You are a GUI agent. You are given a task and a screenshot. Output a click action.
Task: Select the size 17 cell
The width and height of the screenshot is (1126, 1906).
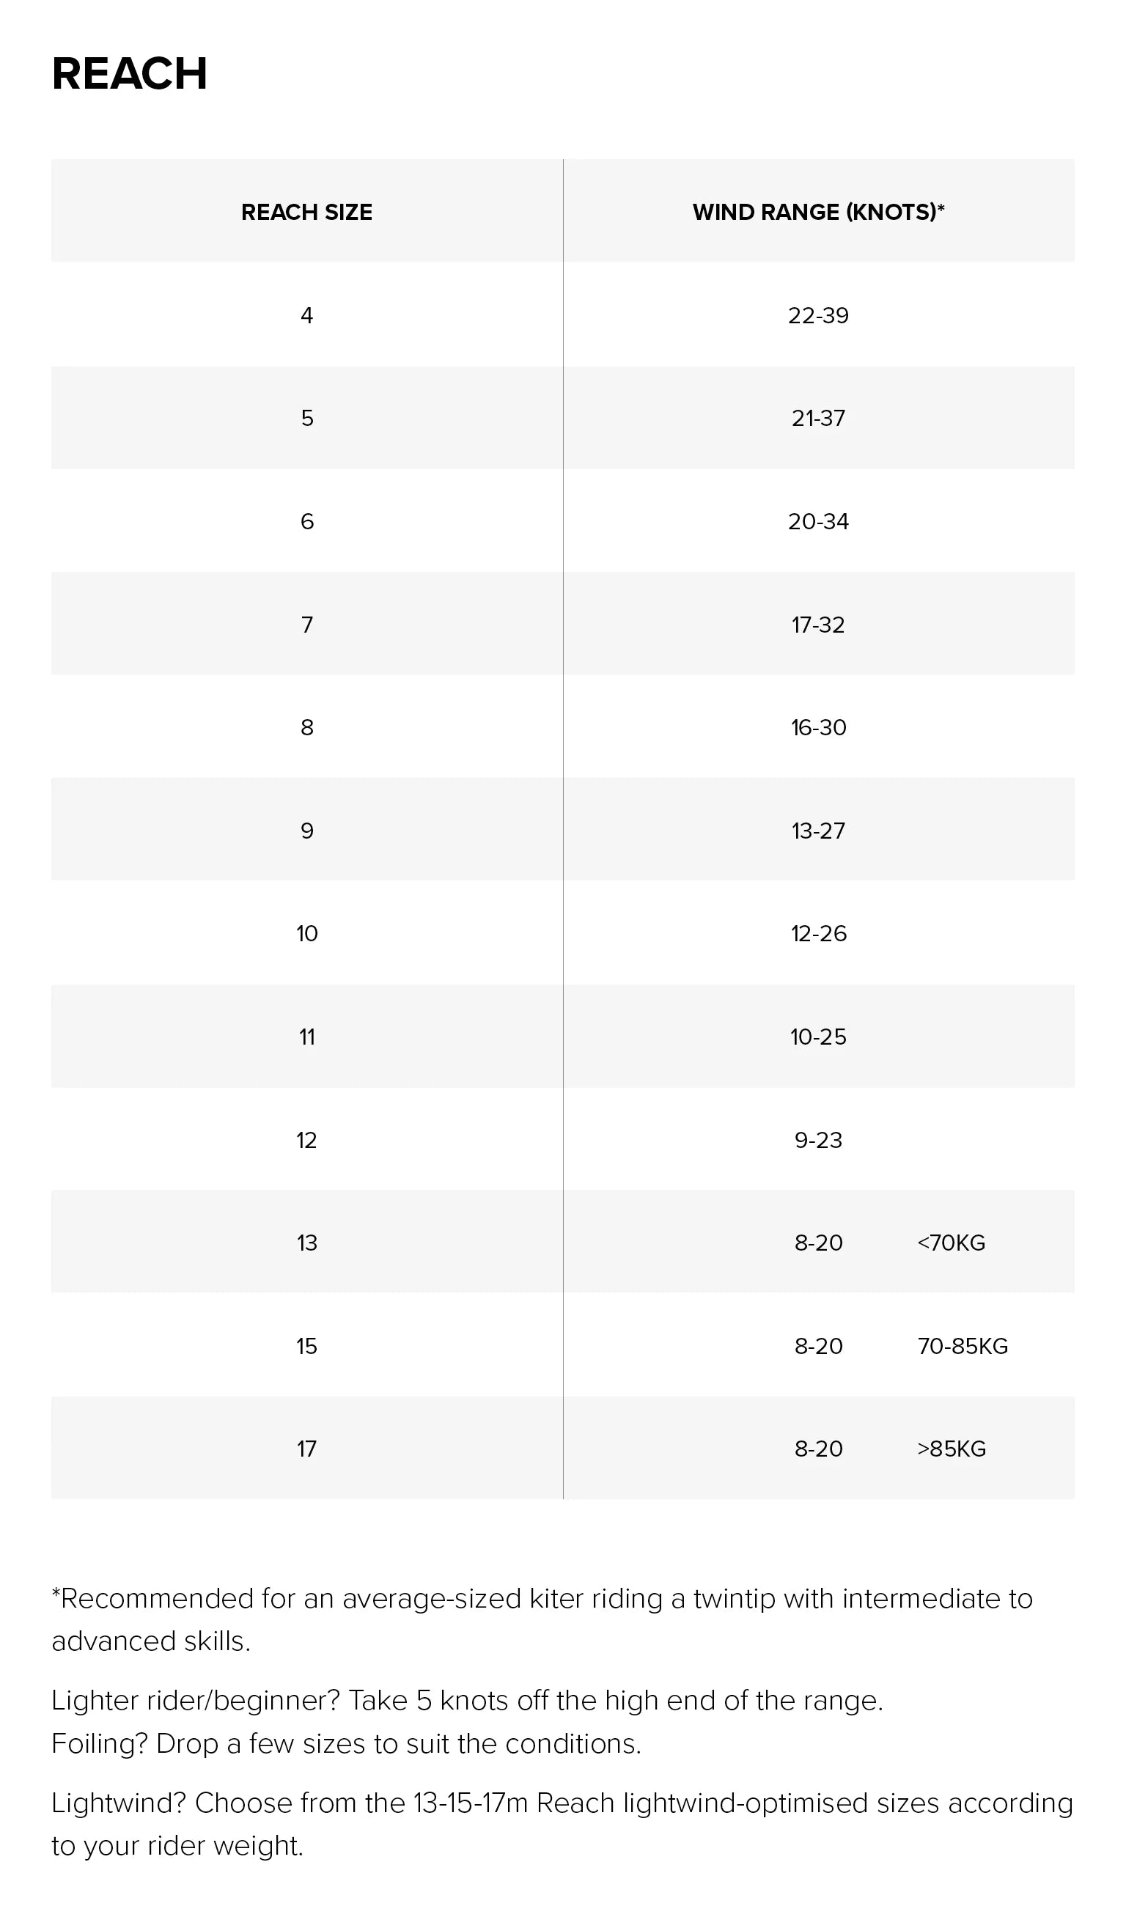[x=306, y=1449]
